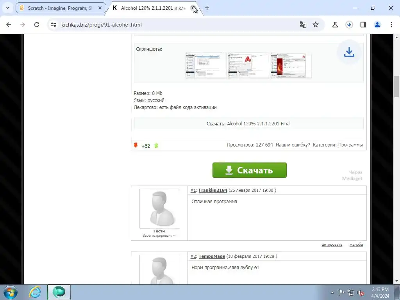Toggle the side panel icon
Screen dimensions: 400x300
tap(363, 25)
